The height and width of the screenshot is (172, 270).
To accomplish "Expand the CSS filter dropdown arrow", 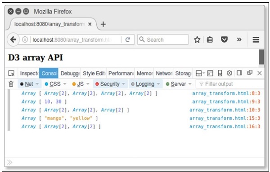I will coord(65,84).
